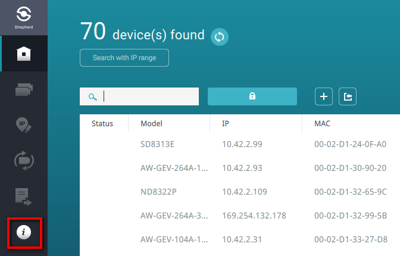Open the IP assignment sidebar icon
Viewport: 400px width, 256px height.
[24, 124]
